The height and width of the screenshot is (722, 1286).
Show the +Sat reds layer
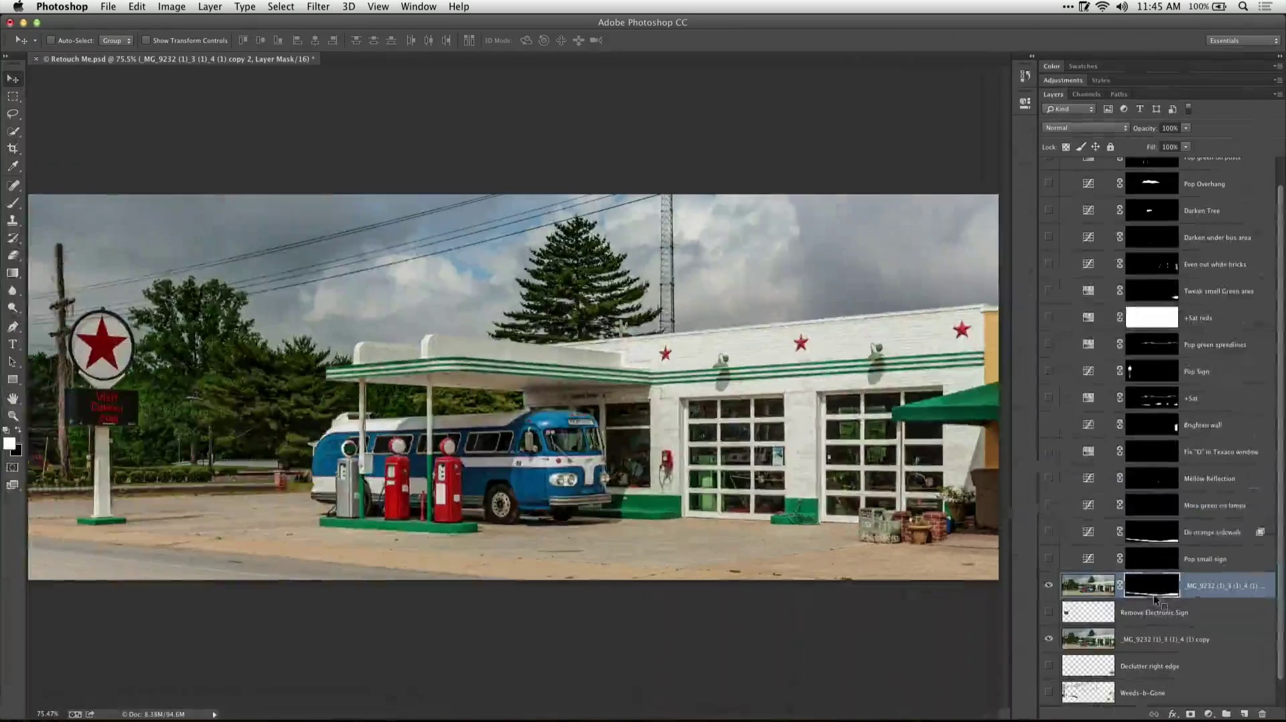(x=1049, y=317)
